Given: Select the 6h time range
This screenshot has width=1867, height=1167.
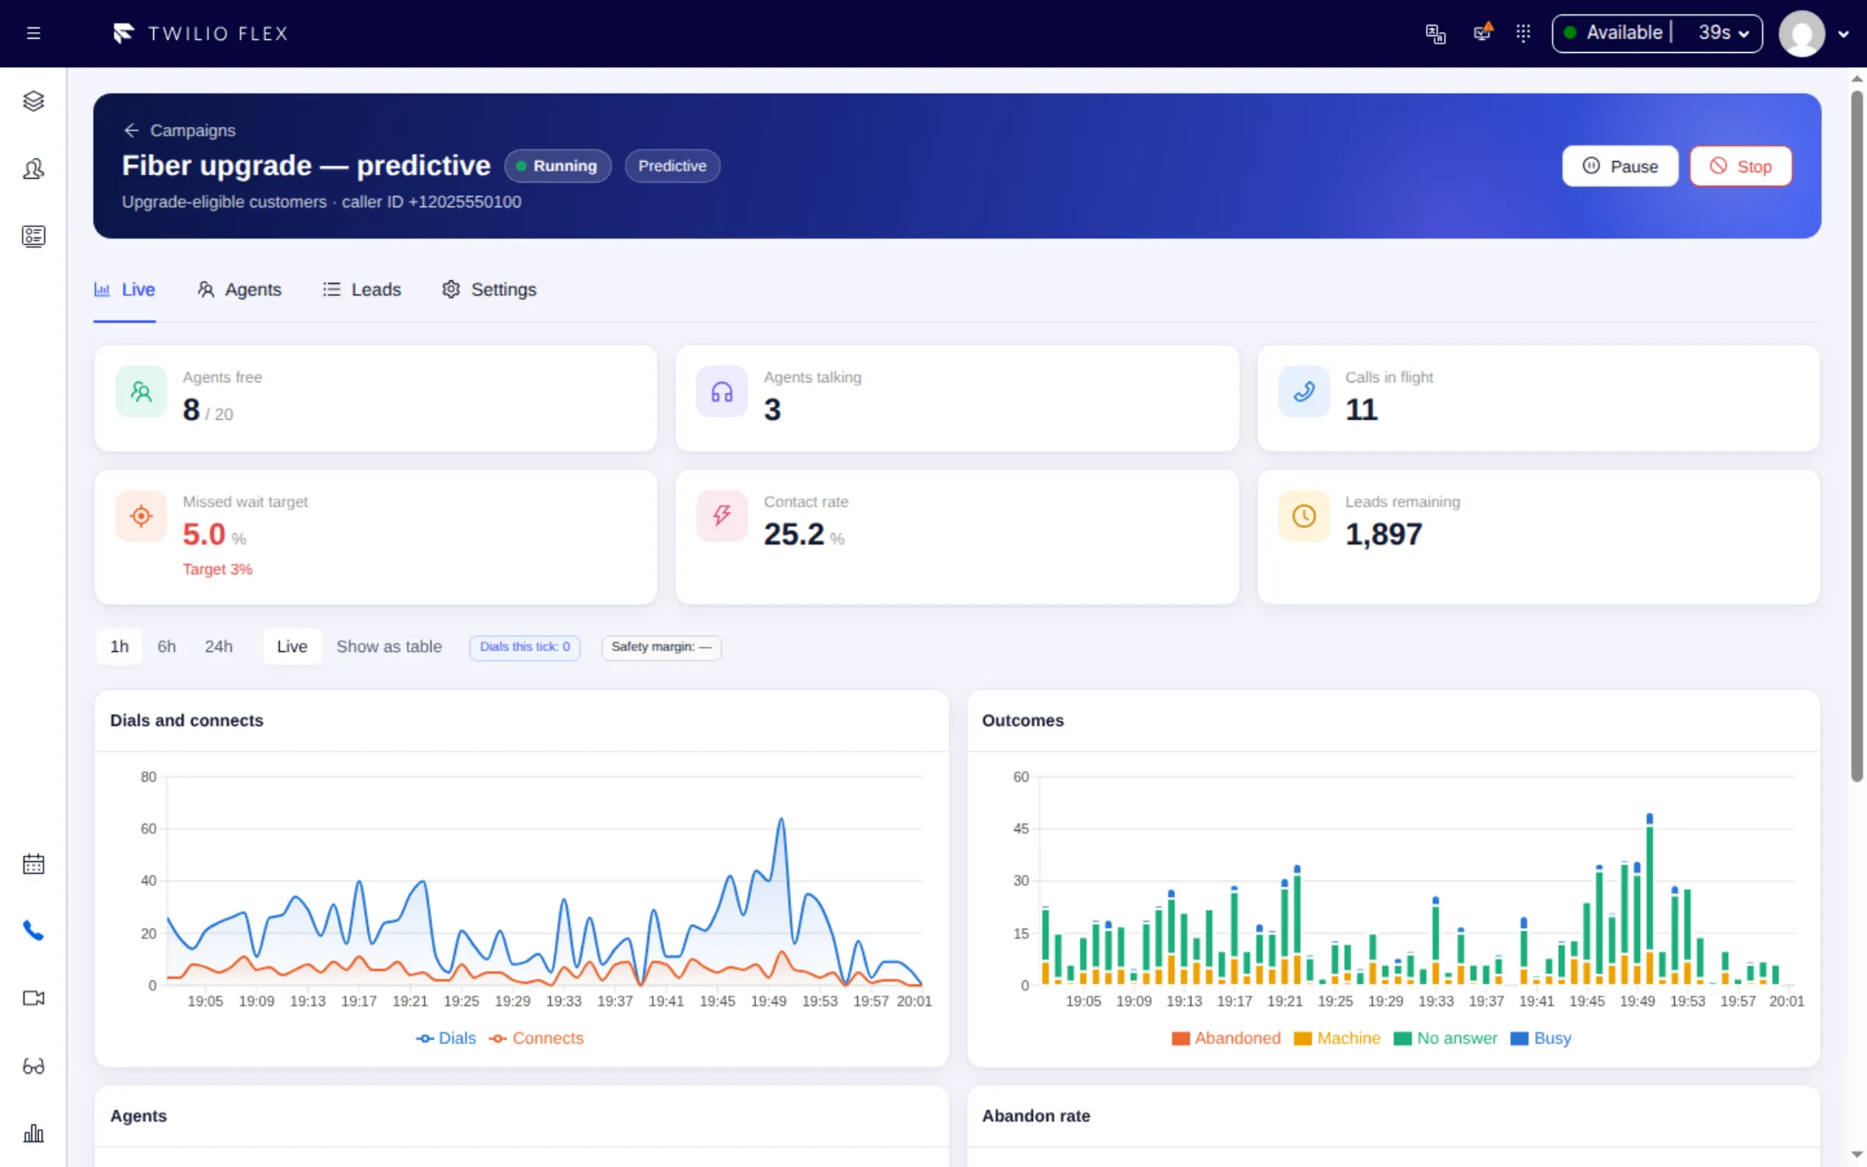Looking at the screenshot, I should (x=166, y=647).
